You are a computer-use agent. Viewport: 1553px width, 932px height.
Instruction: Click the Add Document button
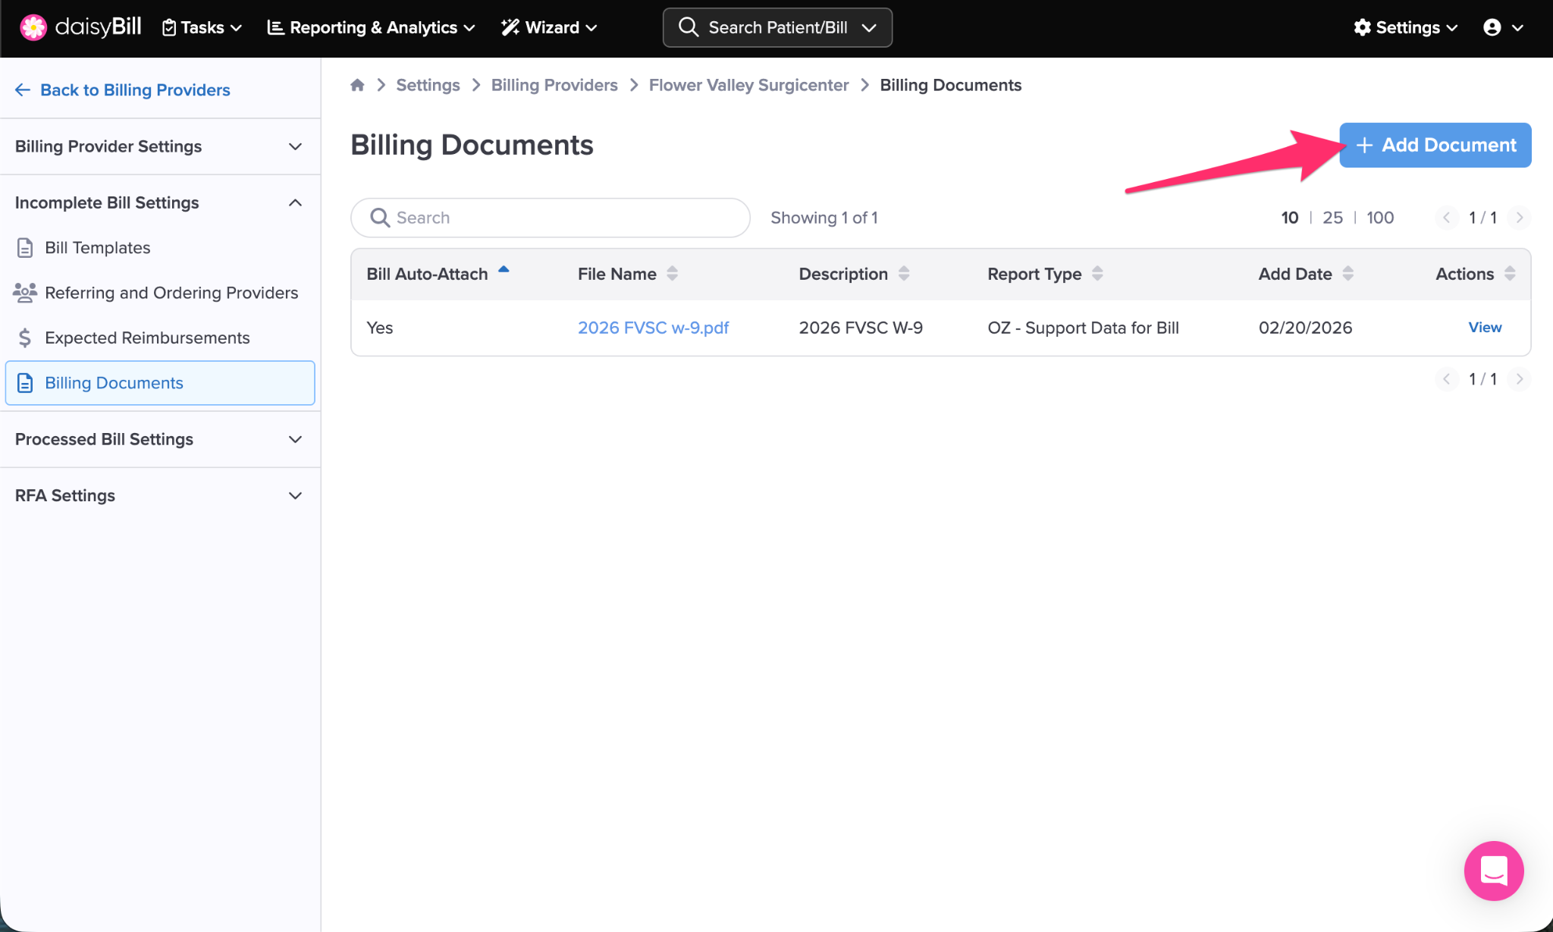(x=1435, y=145)
